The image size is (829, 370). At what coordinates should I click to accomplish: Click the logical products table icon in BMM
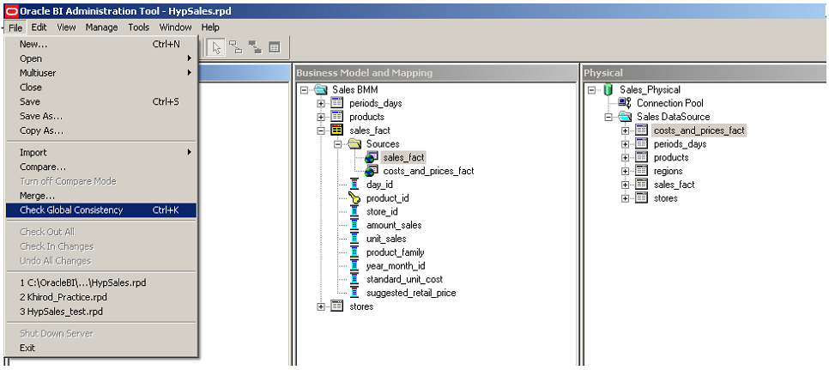click(336, 117)
